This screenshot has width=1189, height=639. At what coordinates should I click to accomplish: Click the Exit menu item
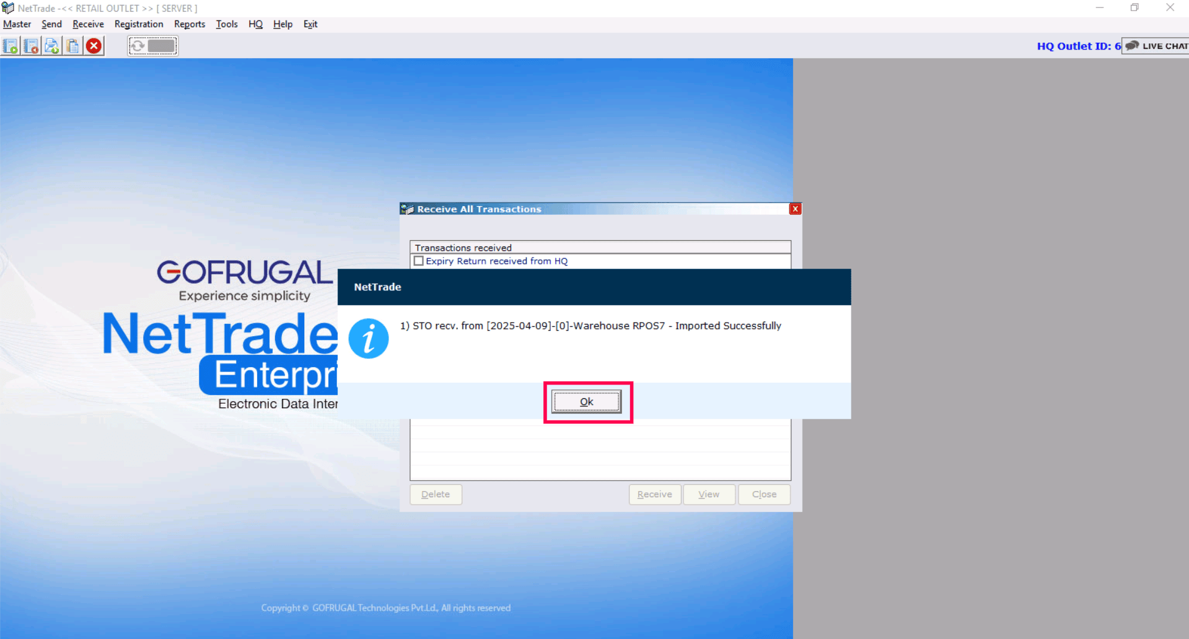pyautogui.click(x=310, y=24)
